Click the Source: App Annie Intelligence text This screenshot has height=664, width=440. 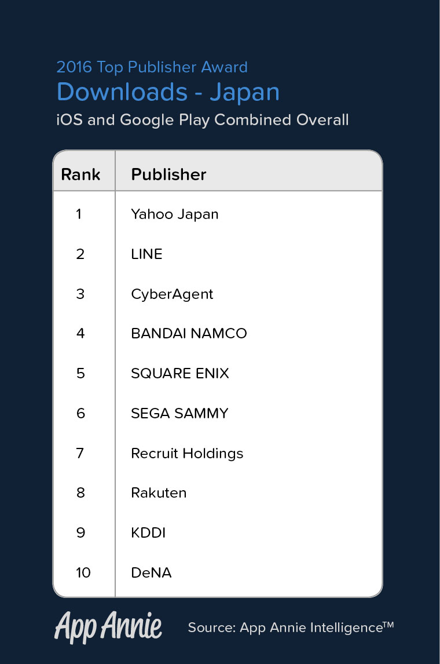(x=291, y=627)
